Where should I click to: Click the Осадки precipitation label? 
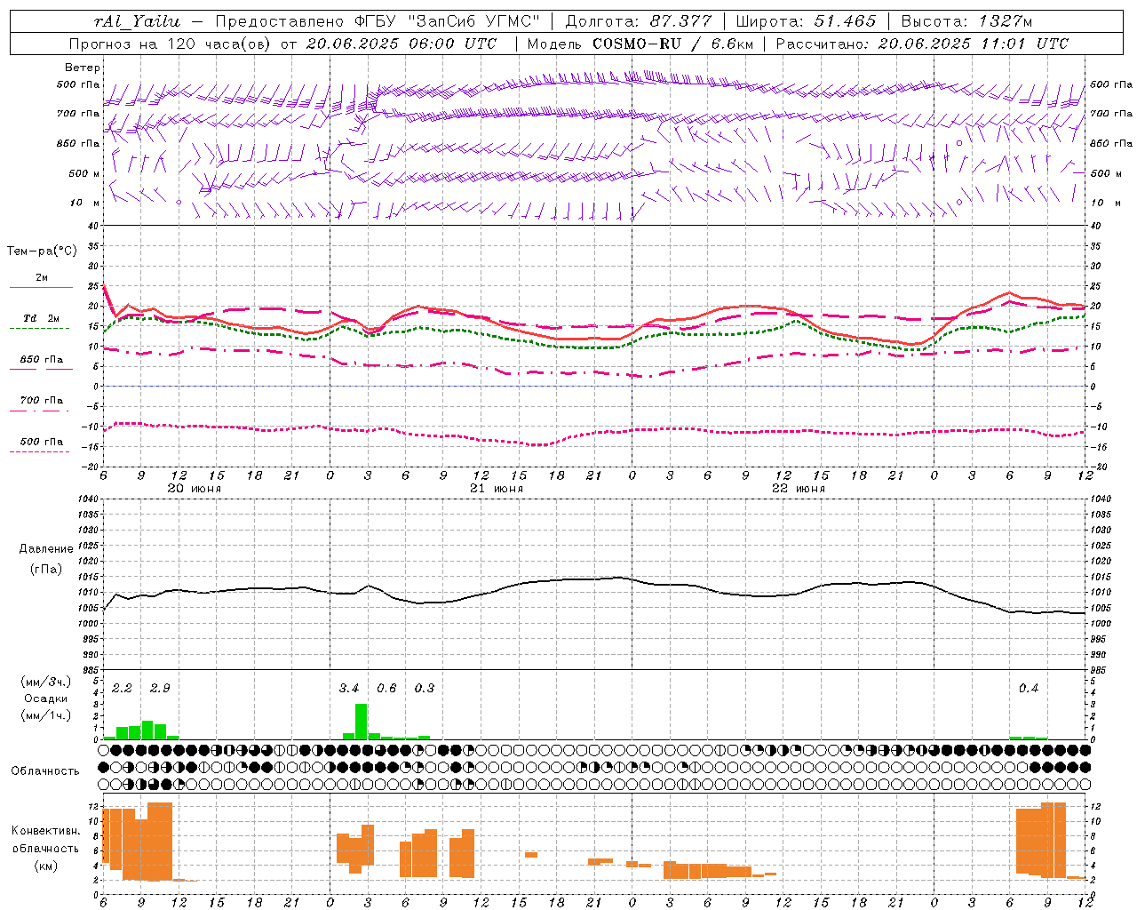[46, 698]
